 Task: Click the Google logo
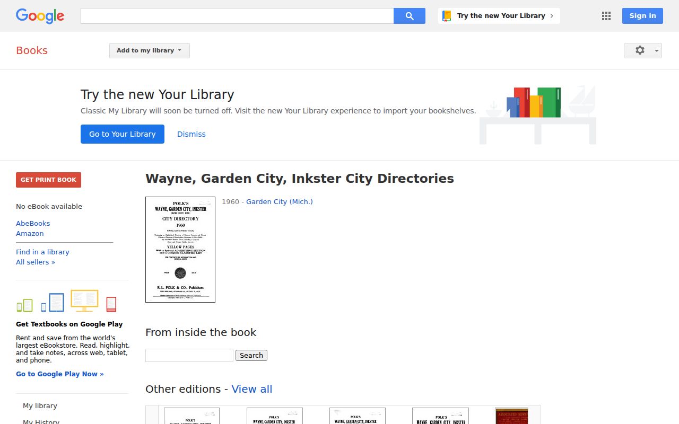click(40, 16)
